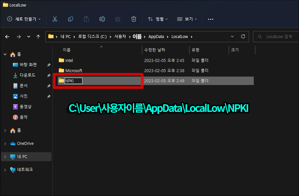
Task: Click the Refresh icon in the address bar
Action: (x=243, y=36)
